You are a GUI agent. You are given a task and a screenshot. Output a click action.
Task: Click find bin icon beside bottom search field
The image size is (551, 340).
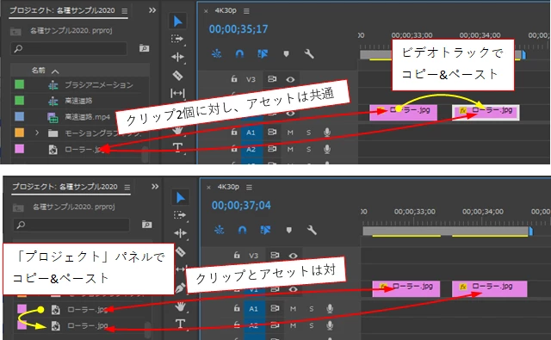click(x=147, y=224)
